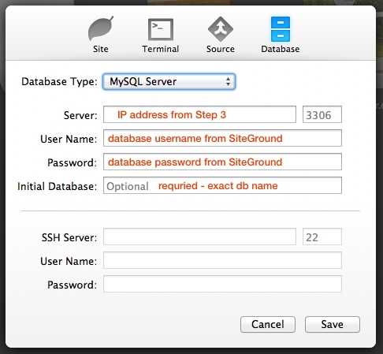Viewport: 383px width, 354px height.
Task: Open the Database Type dropdown
Action: tap(169, 81)
